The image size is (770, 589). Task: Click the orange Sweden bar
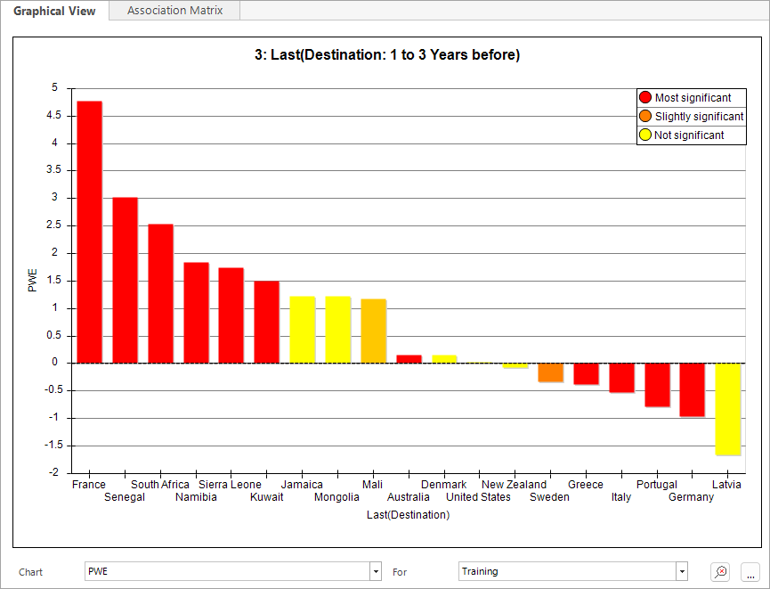pyautogui.click(x=550, y=372)
